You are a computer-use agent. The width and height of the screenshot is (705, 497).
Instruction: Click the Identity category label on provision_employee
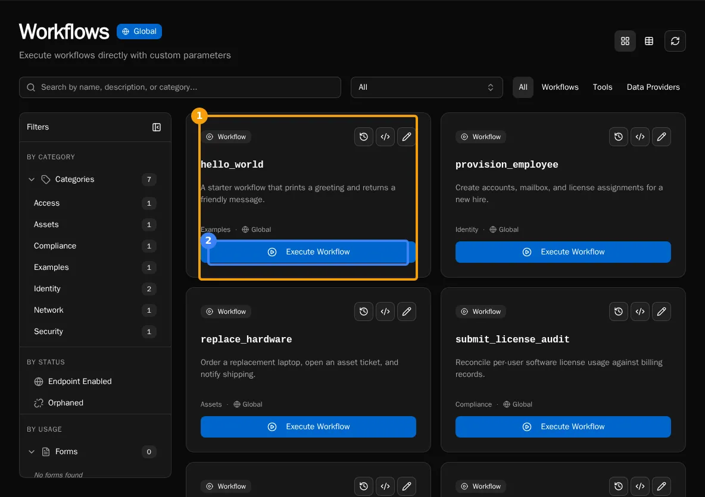pos(467,230)
